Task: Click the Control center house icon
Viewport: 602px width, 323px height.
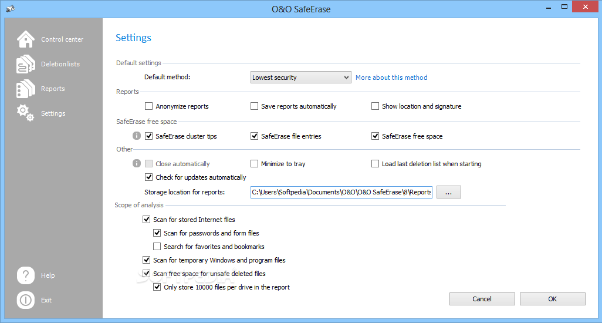Action: click(26, 39)
